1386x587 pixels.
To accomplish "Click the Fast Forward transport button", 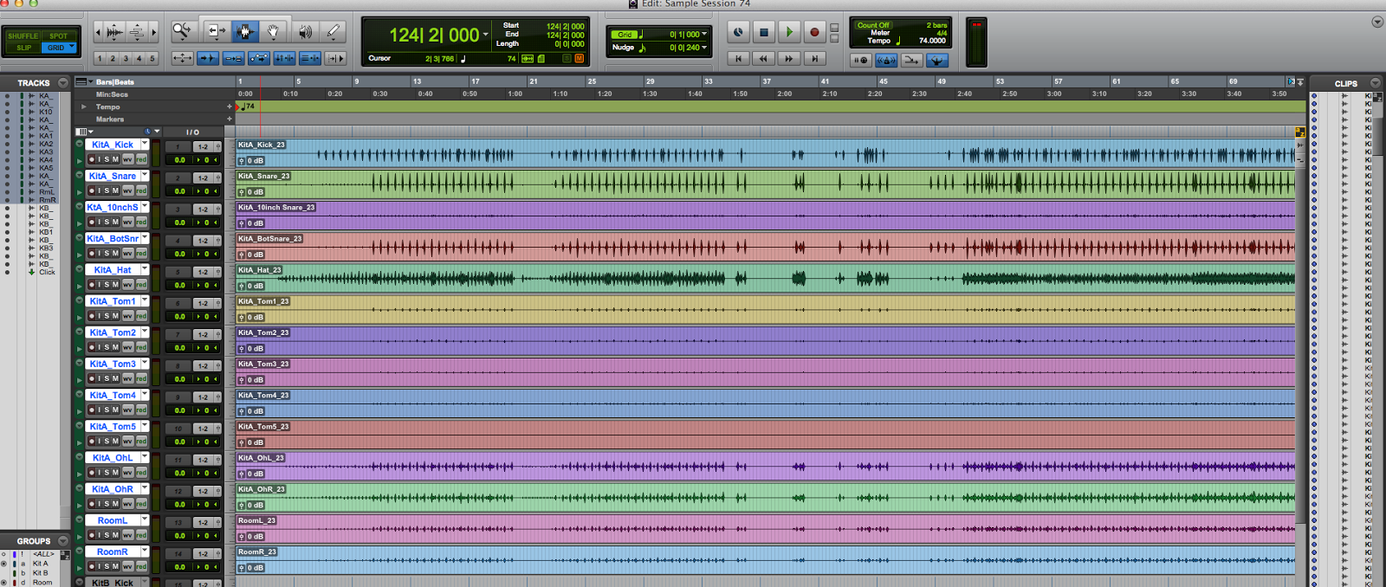I will coord(788,59).
